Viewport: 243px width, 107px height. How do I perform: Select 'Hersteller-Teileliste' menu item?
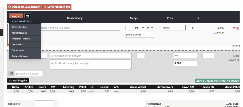tap(20, 39)
